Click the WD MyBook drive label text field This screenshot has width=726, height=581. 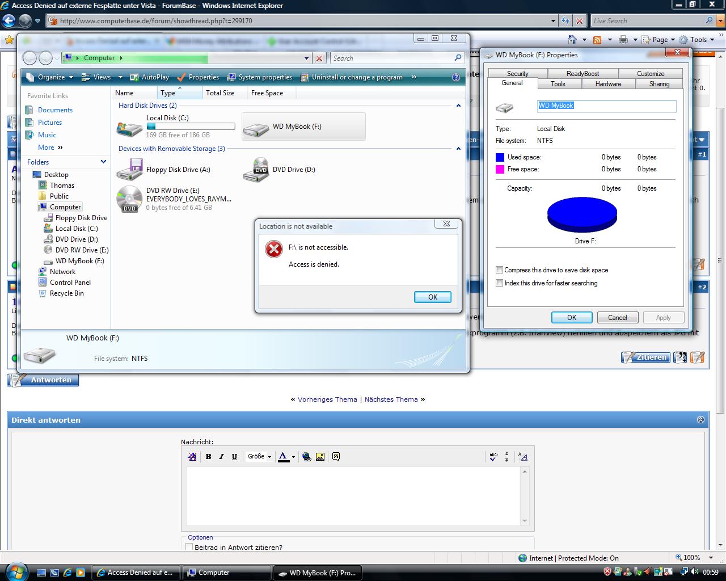point(606,106)
